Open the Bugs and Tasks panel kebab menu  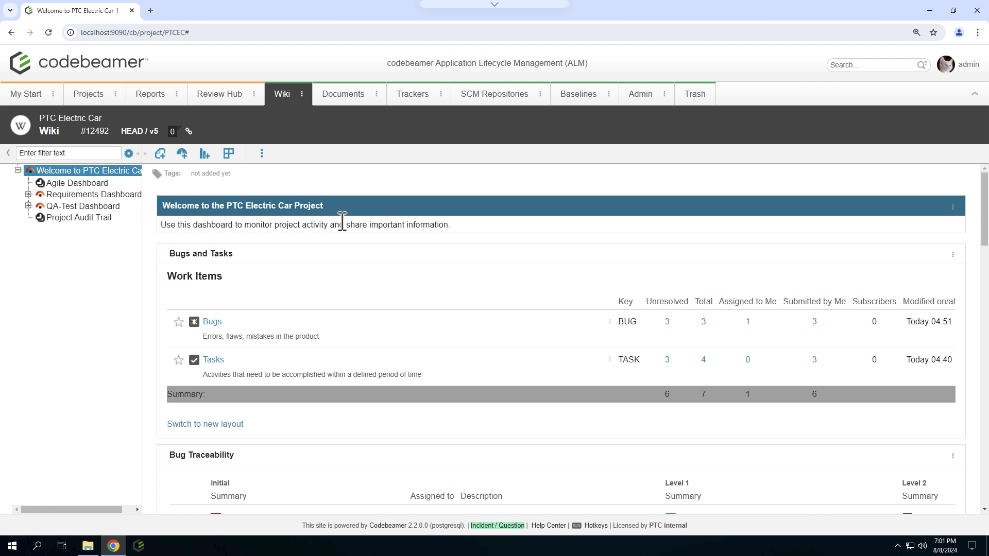953,254
